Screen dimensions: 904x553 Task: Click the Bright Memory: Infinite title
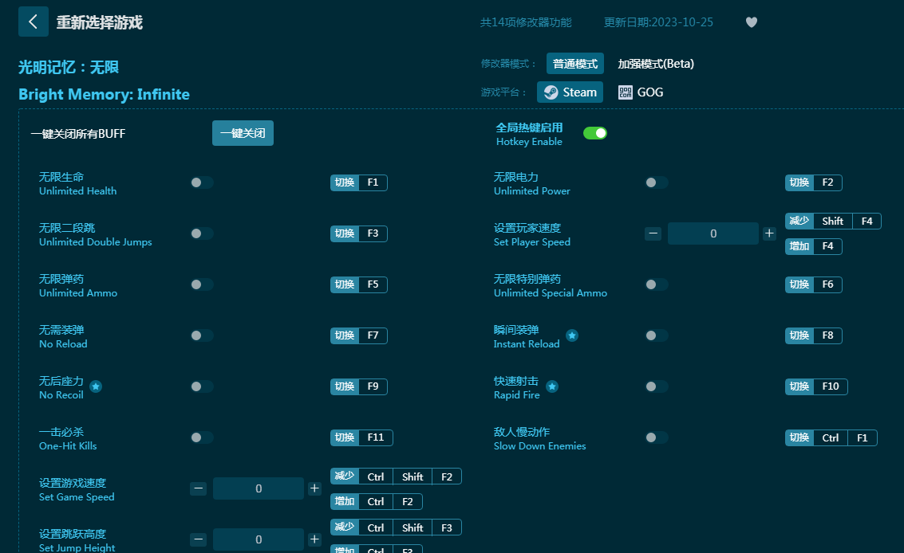[104, 95]
